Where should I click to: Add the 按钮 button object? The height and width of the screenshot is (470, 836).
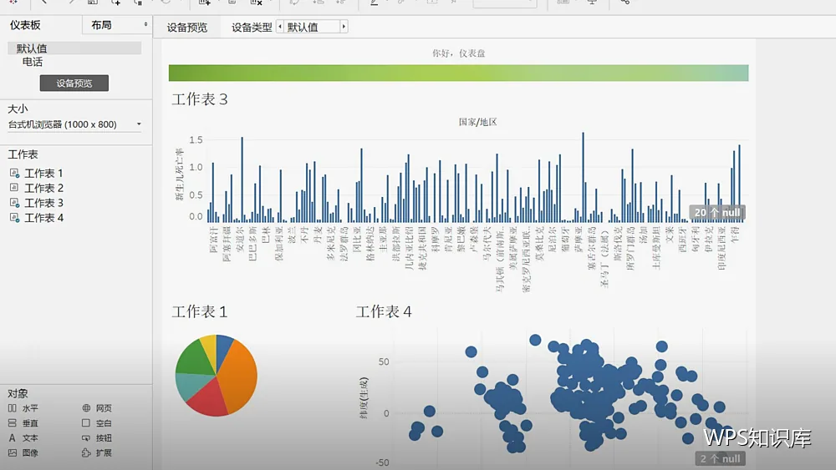click(x=97, y=438)
